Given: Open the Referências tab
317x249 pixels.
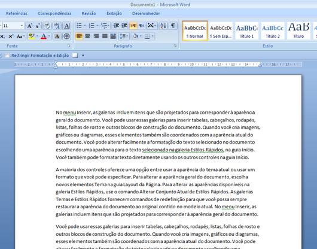Looking at the screenshot, I should (17, 14).
